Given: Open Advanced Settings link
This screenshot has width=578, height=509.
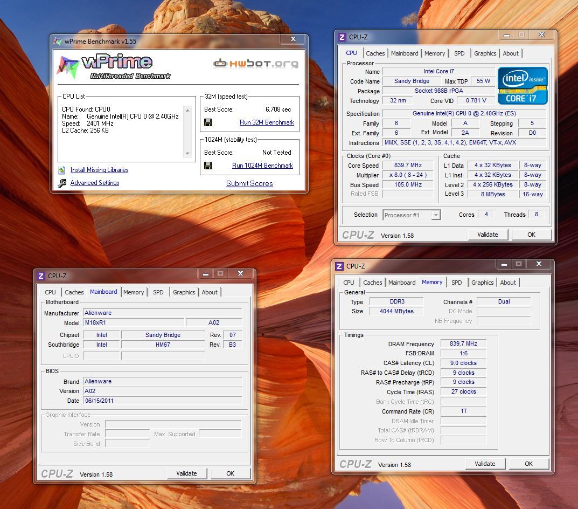Looking at the screenshot, I should [95, 183].
